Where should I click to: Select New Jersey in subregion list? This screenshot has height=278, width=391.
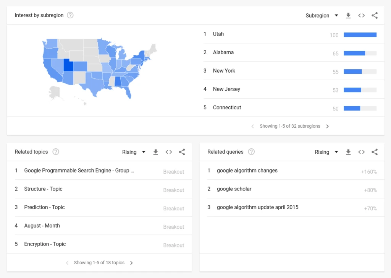tap(294, 89)
